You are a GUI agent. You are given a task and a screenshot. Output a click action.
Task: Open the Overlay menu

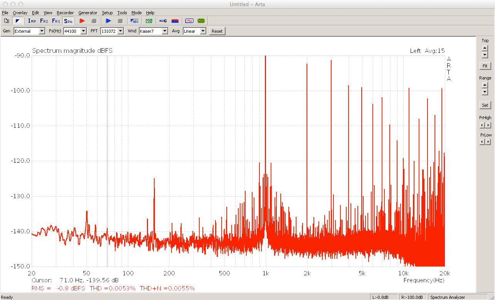pos(20,13)
